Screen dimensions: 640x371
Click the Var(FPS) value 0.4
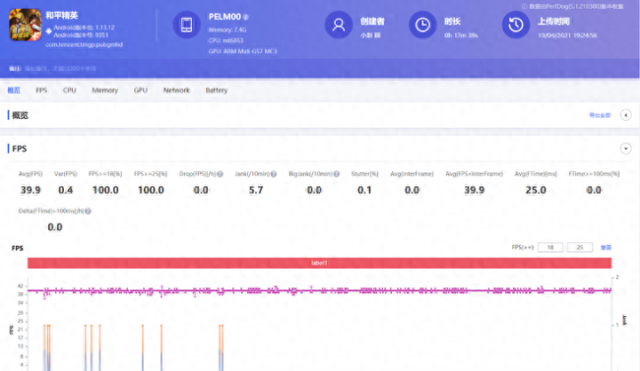point(65,190)
